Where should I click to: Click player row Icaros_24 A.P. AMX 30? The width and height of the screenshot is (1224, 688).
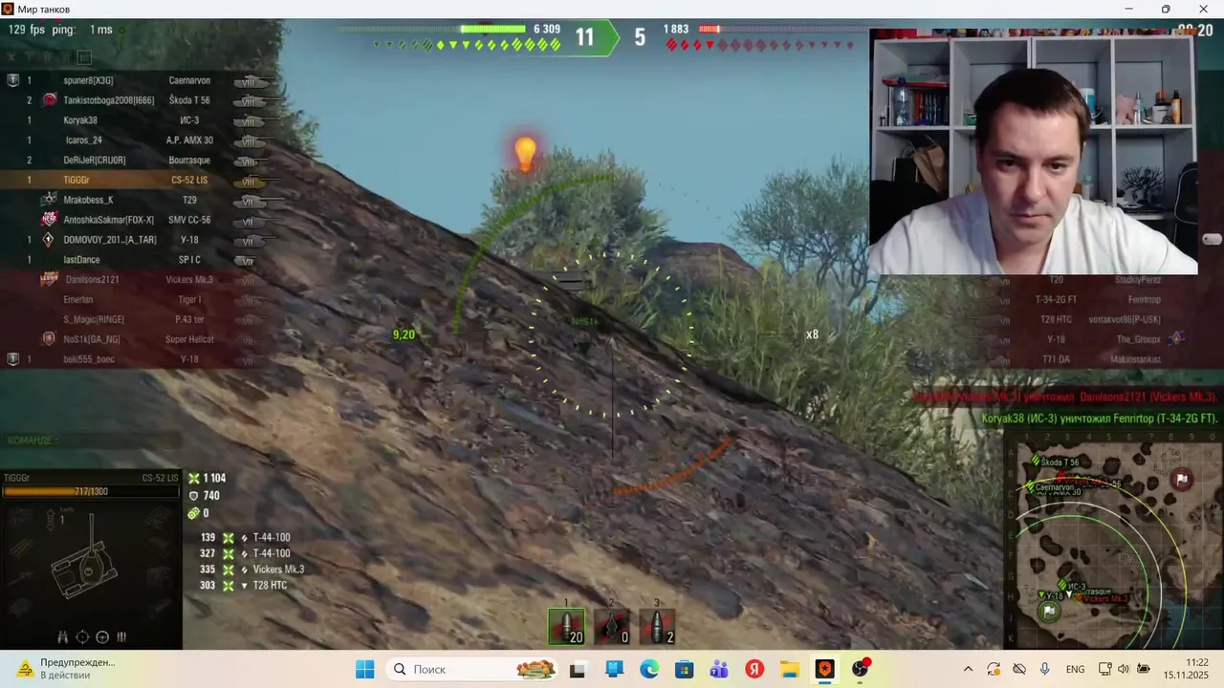(x=139, y=140)
